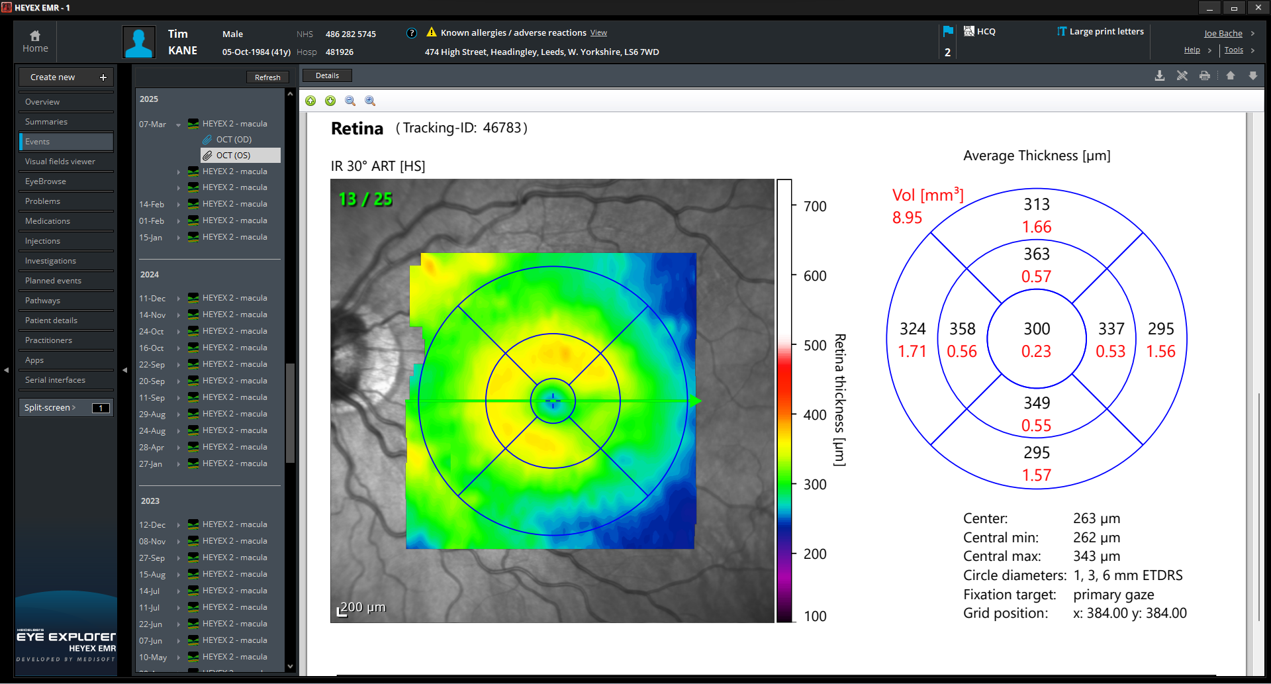
Task: Expand the 14-Feb HEYEX 2 macula entry
Action: point(178,205)
